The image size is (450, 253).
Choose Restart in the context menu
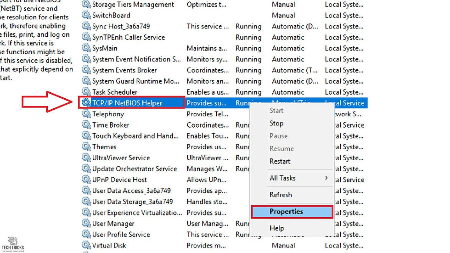280,161
